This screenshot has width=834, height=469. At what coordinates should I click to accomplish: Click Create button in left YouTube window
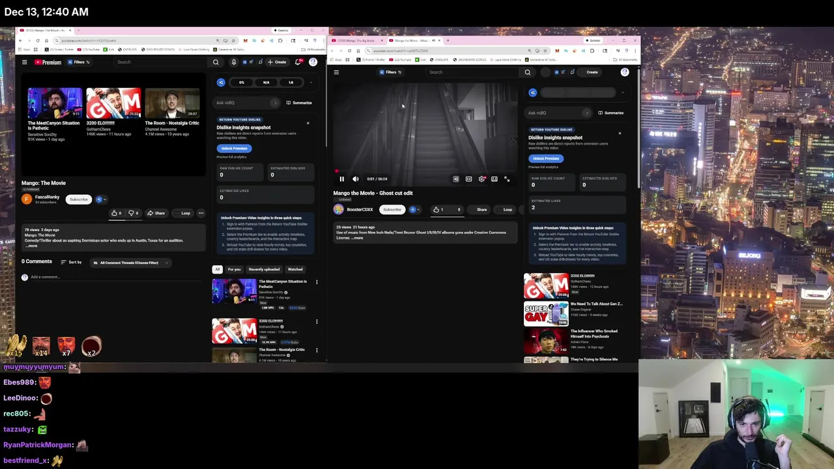(278, 63)
